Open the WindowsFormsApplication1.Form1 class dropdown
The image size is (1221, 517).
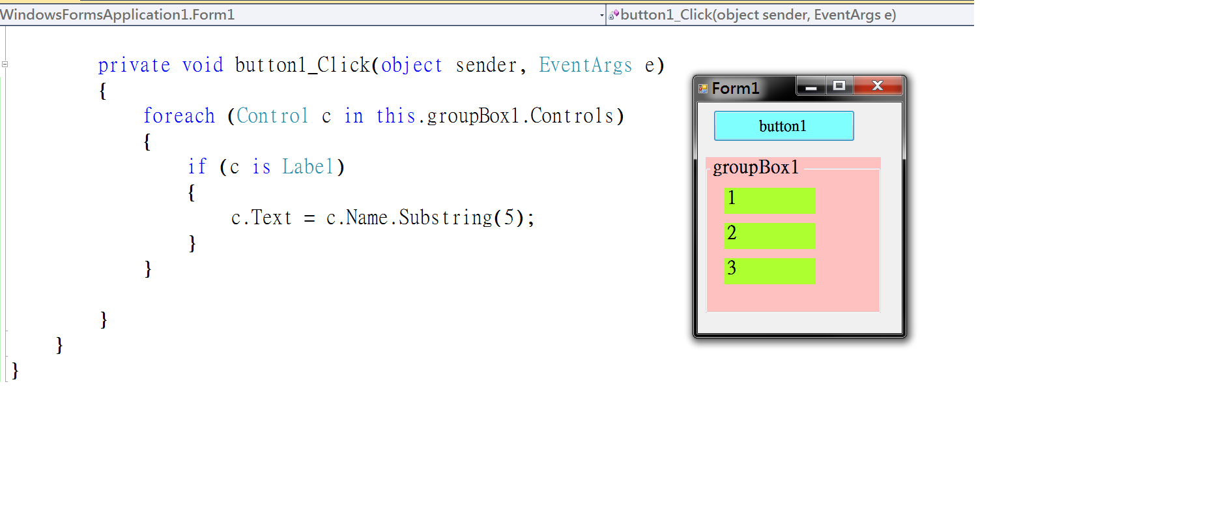click(x=302, y=14)
